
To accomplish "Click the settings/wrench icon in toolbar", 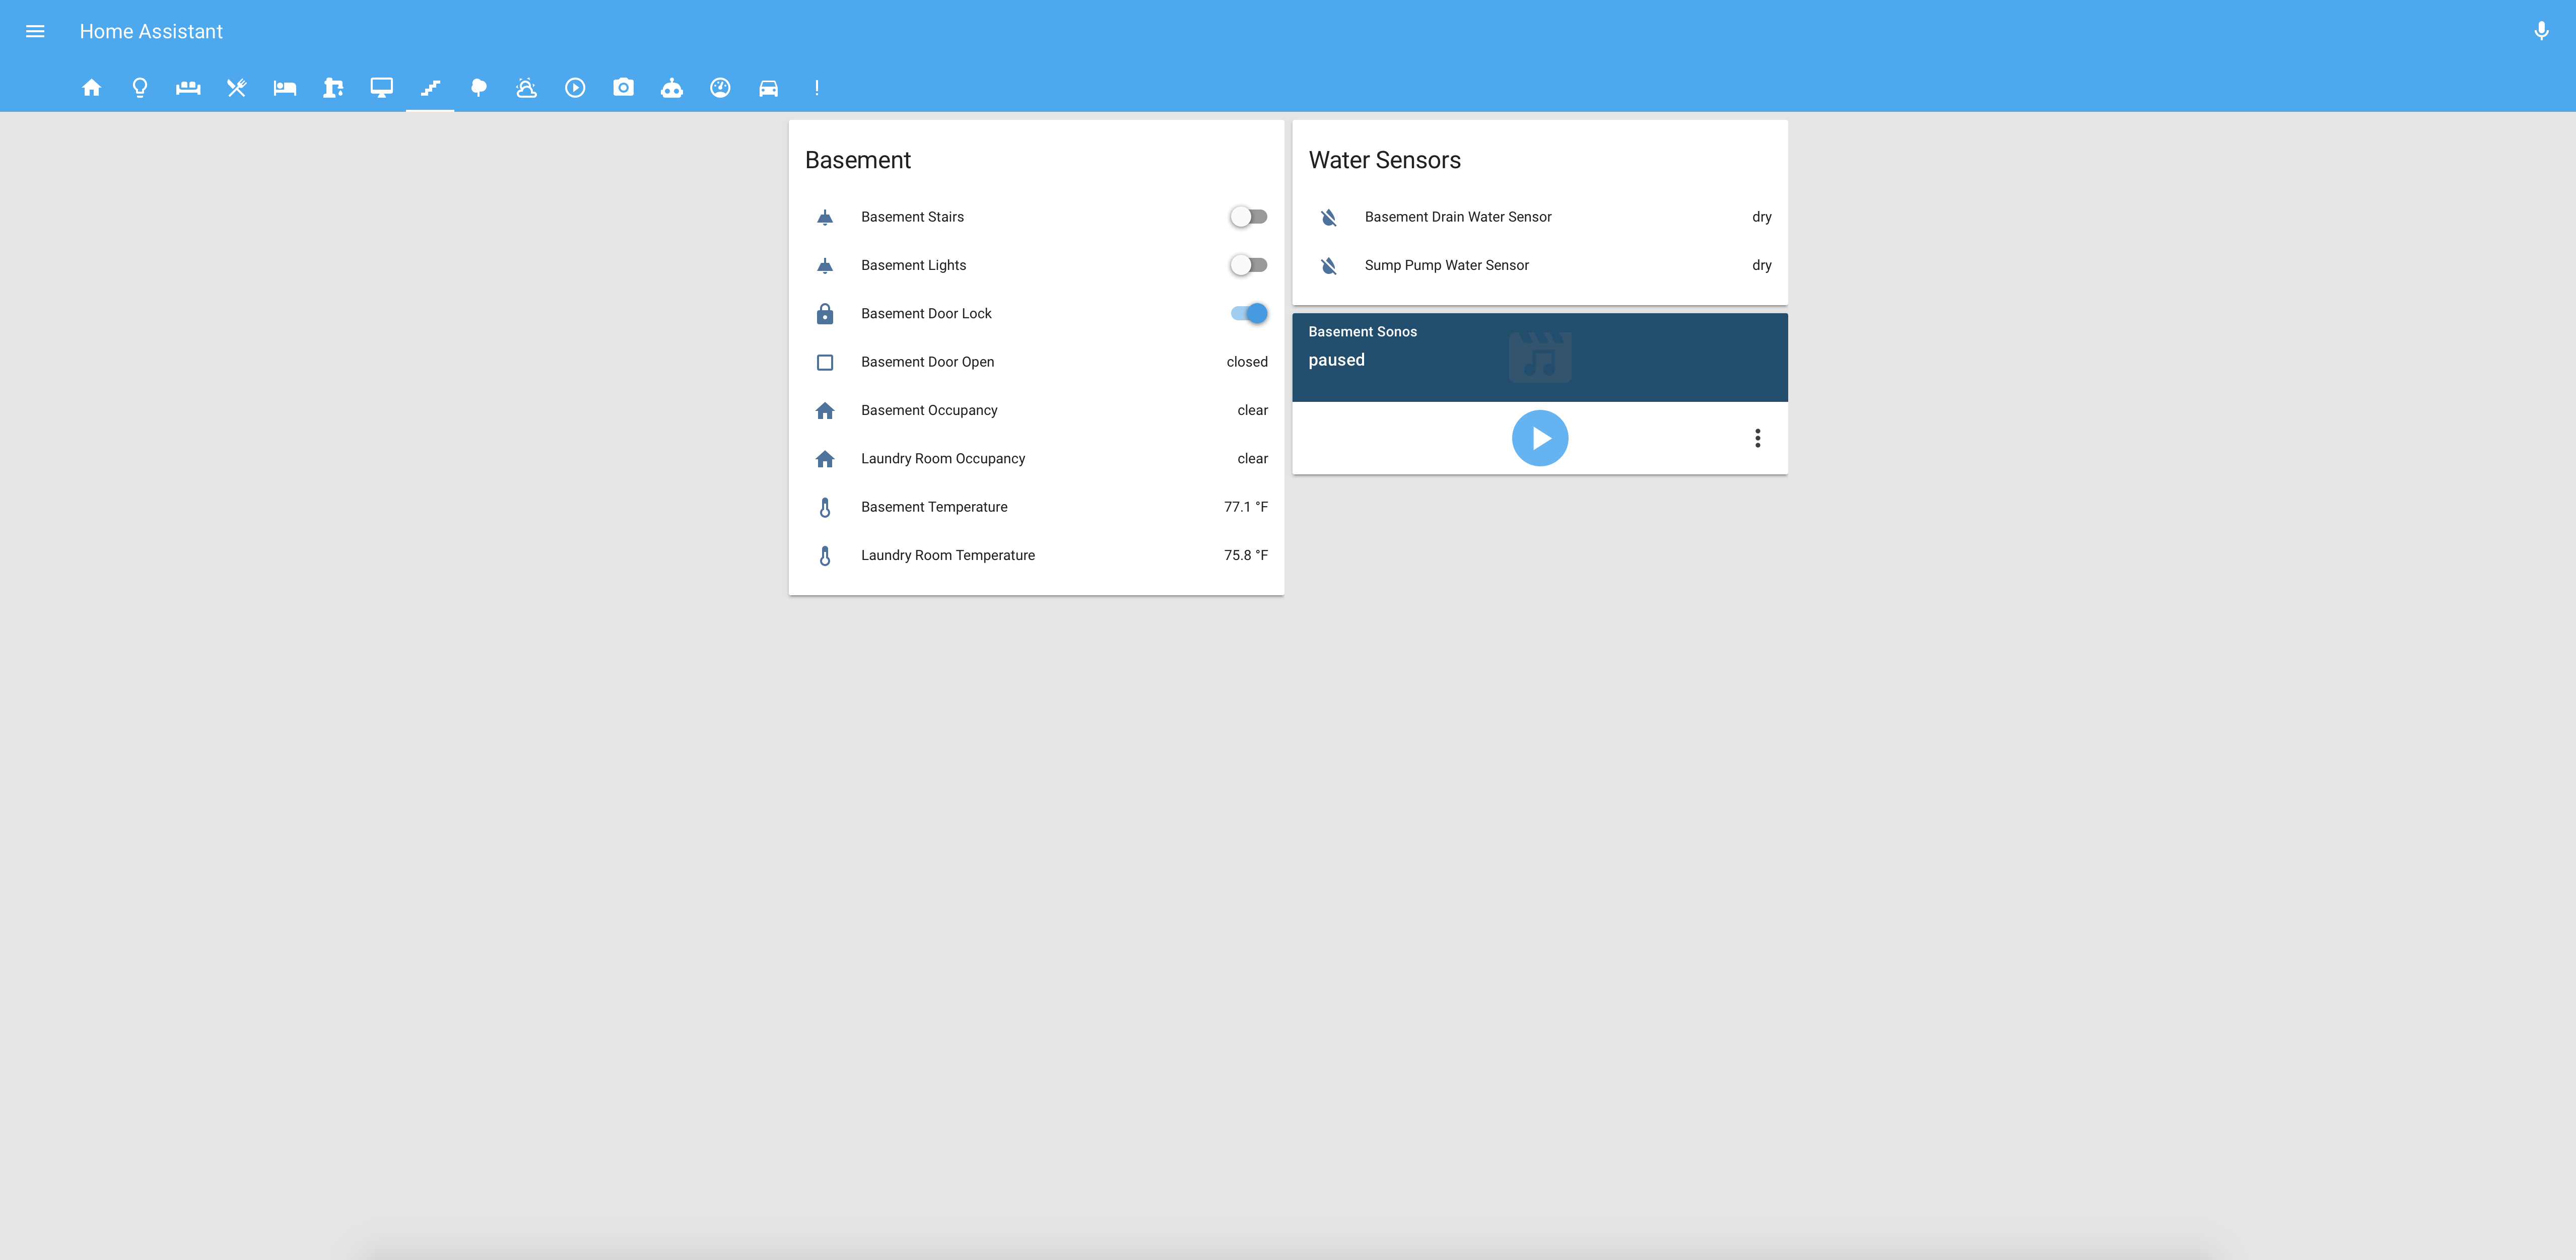I will (x=237, y=87).
